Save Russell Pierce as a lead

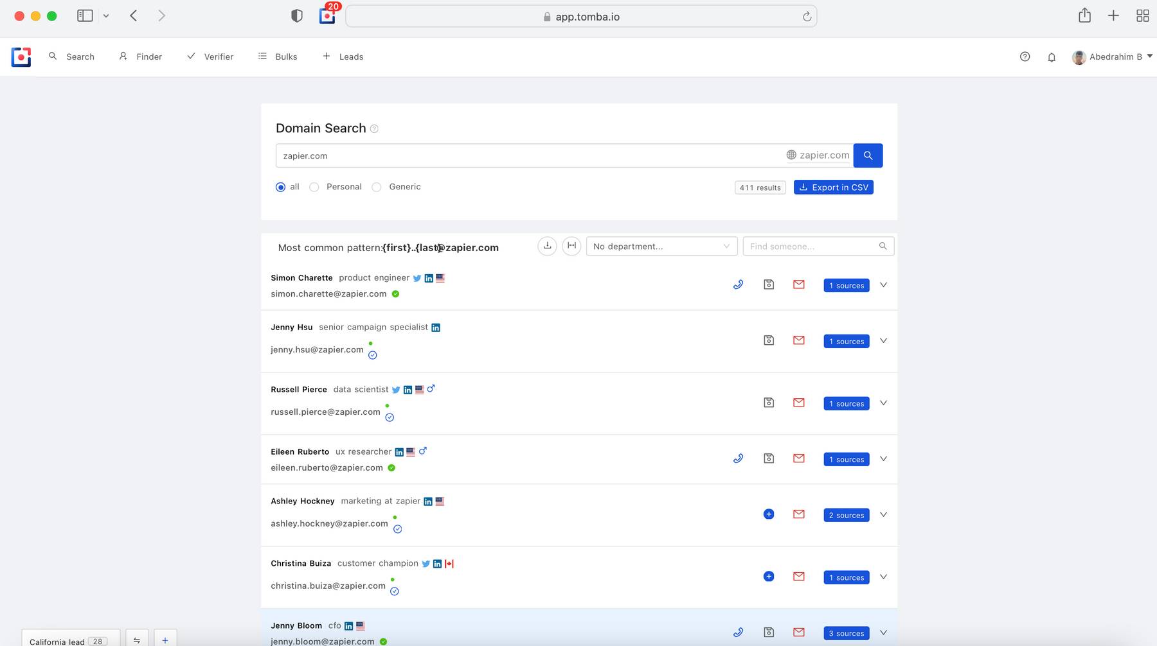click(x=769, y=403)
